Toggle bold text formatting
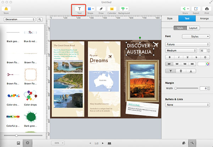The height and width of the screenshot is (147, 213). 170,57
